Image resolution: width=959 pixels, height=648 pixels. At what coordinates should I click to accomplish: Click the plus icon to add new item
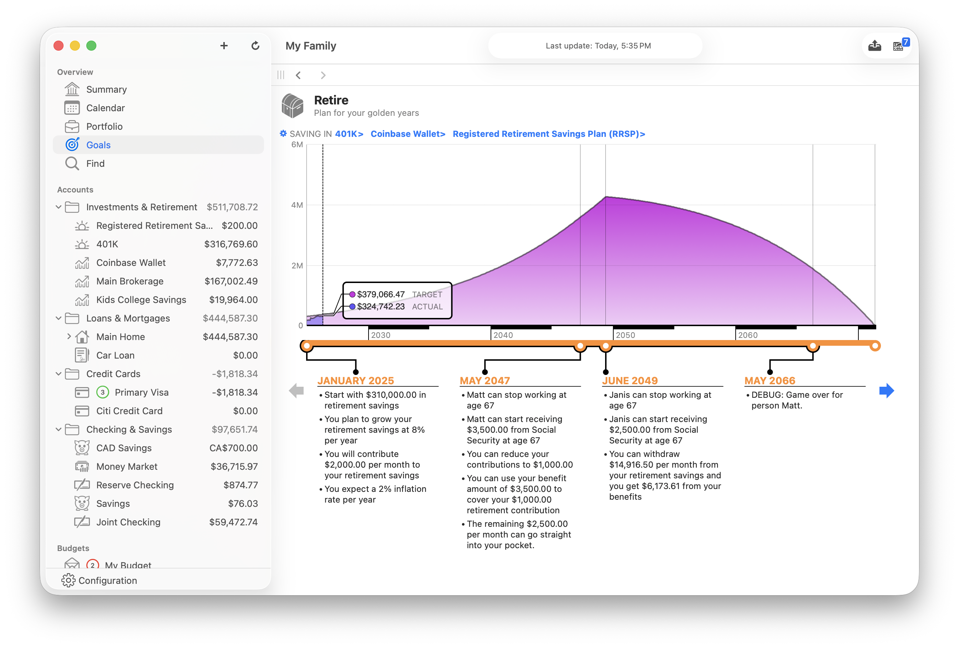pos(224,46)
